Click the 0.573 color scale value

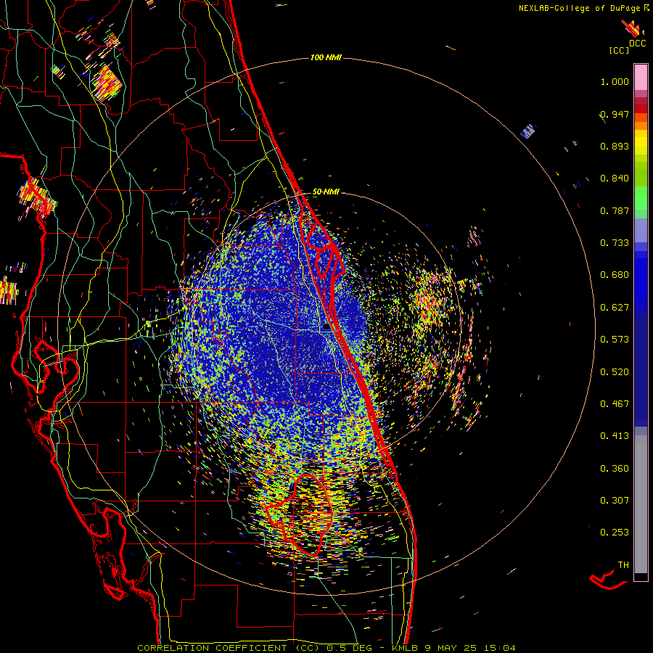point(615,340)
